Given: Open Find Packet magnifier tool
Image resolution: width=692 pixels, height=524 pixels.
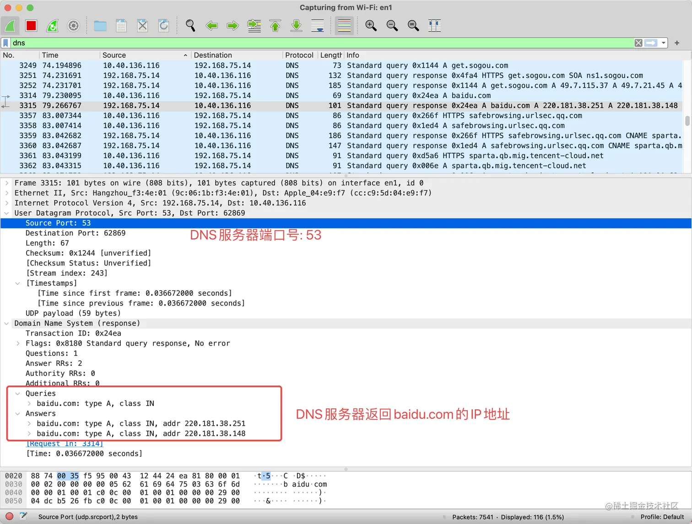Looking at the screenshot, I should [x=190, y=26].
